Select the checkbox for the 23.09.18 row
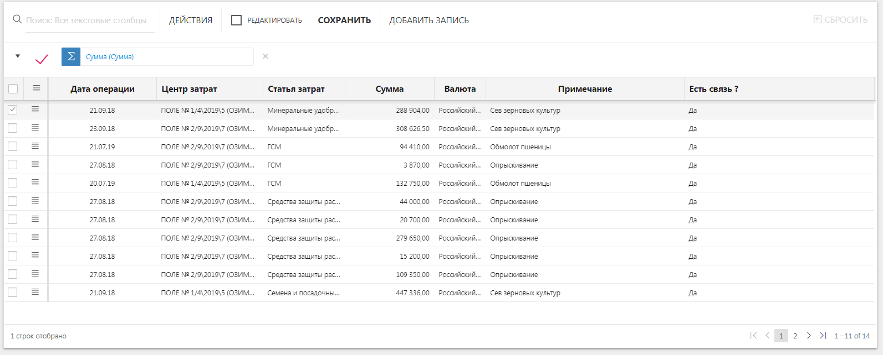Screen dimensions: 883x355 13,128
